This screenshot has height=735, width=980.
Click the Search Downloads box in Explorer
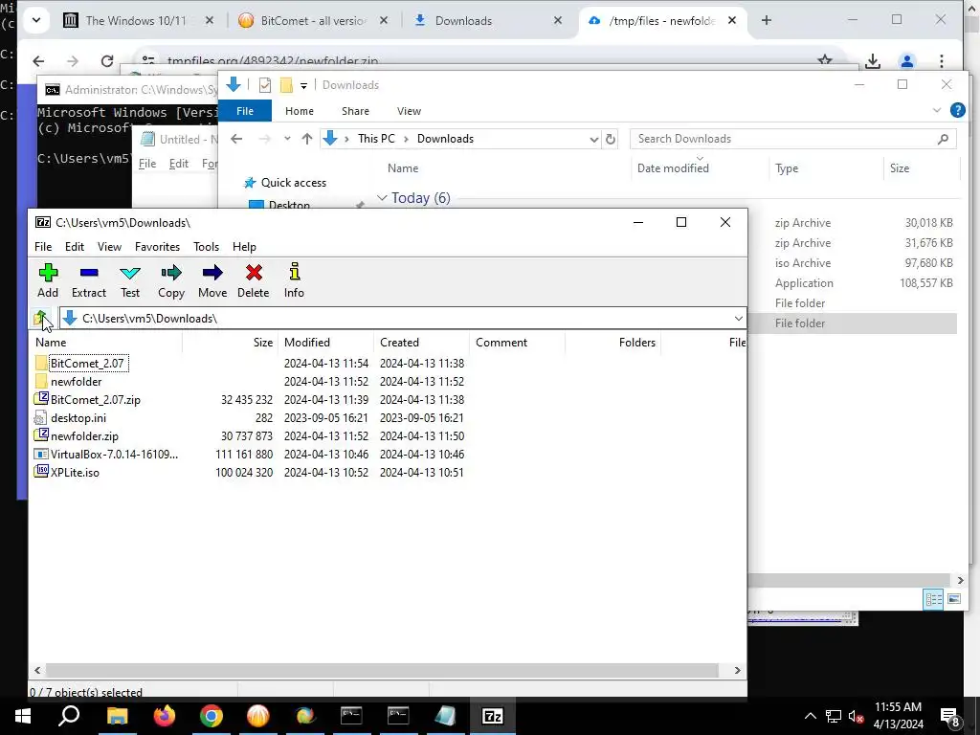(x=792, y=139)
